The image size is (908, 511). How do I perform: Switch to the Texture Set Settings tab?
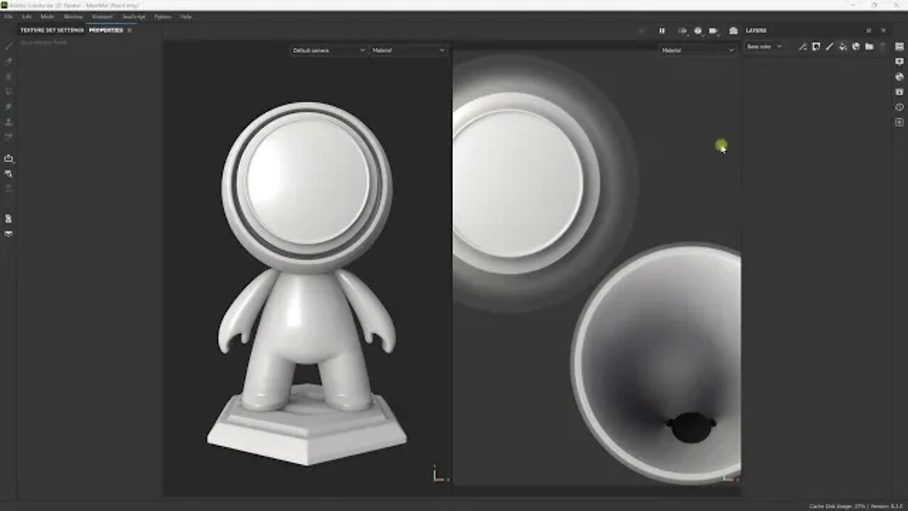point(52,31)
